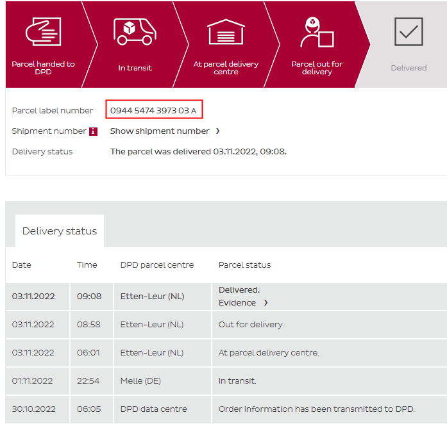Switch to the Delivery status tab
Image resolution: width=447 pixels, height=424 pixels.
[60, 231]
